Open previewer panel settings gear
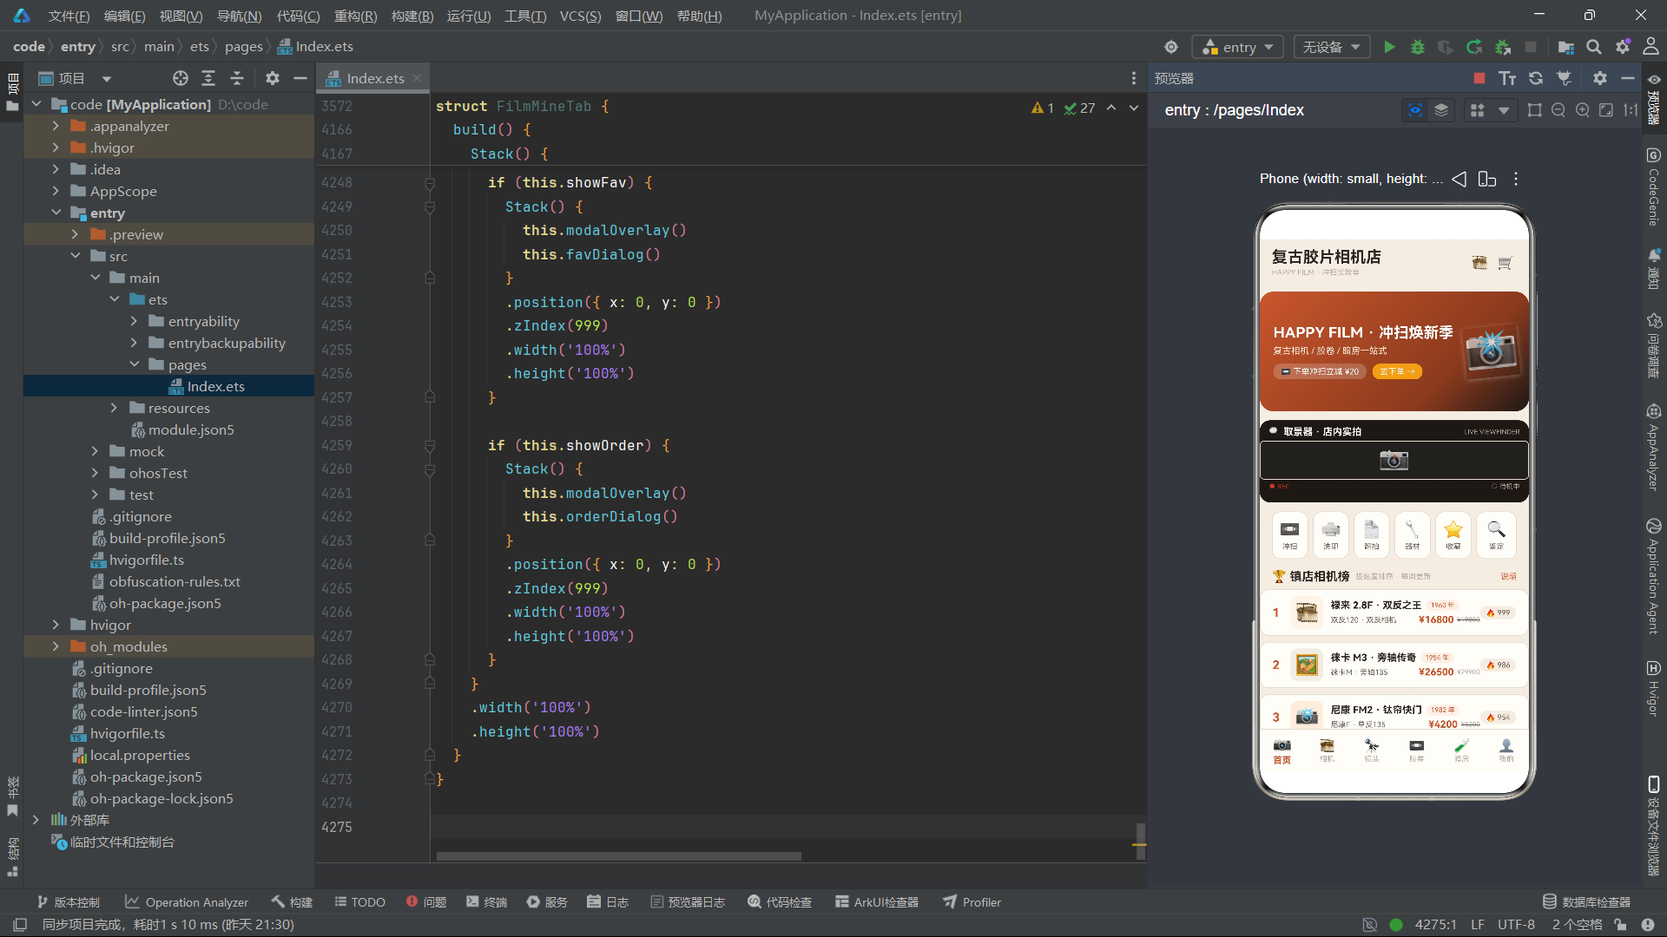Screen dimensions: 1667x937 1600,78
